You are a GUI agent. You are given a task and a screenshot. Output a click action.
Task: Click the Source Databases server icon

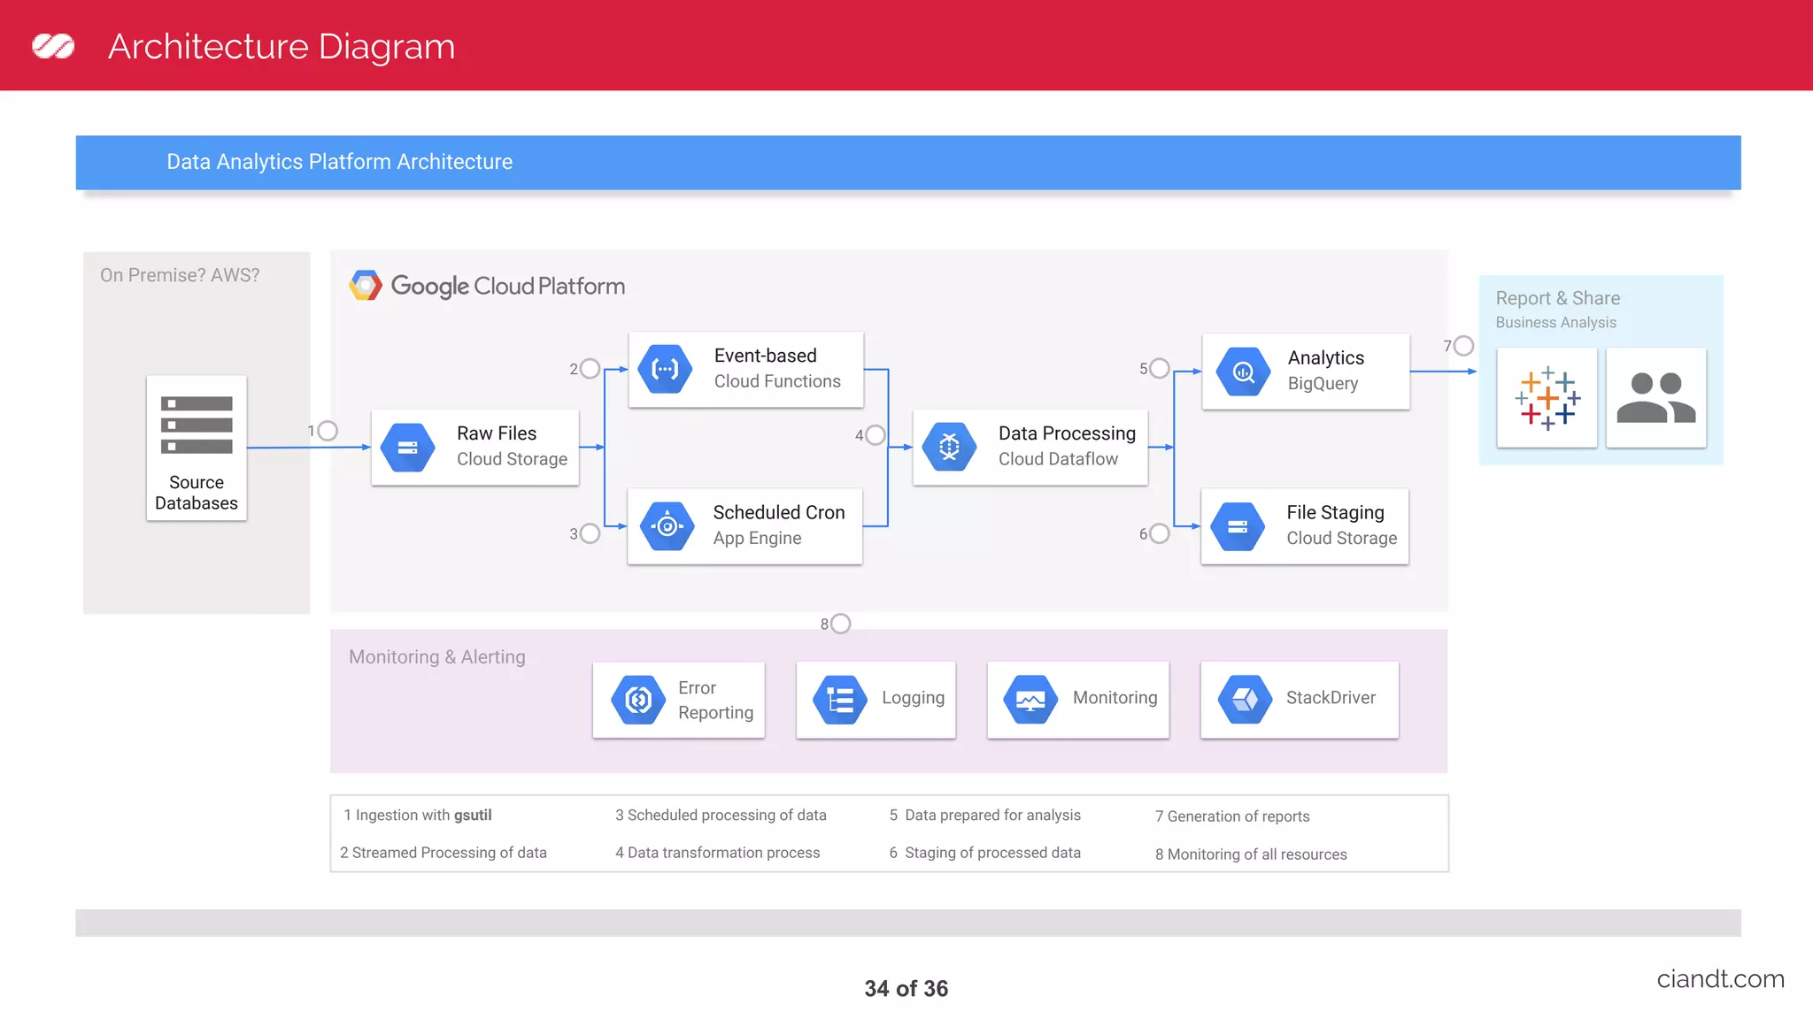point(197,425)
